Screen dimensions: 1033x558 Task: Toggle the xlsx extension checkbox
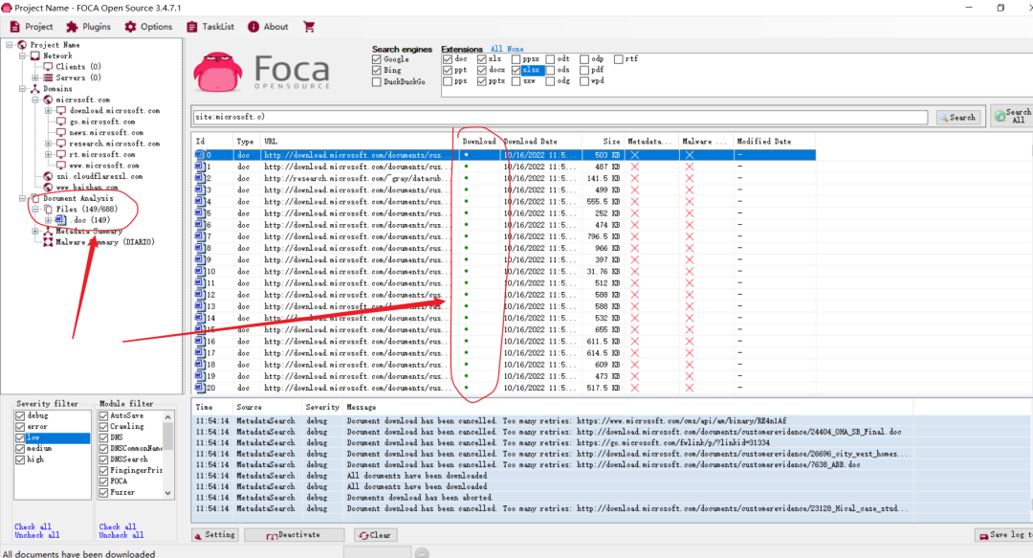pos(516,70)
